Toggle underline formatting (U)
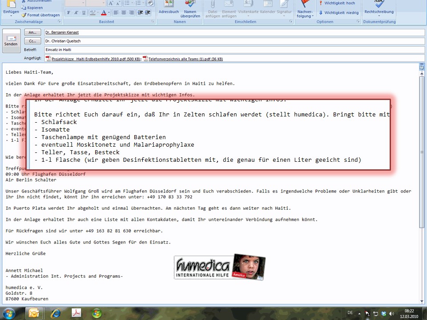This screenshot has width=427, height=320. 84,12
